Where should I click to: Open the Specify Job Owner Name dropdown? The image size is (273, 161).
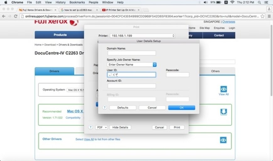tap(131, 64)
